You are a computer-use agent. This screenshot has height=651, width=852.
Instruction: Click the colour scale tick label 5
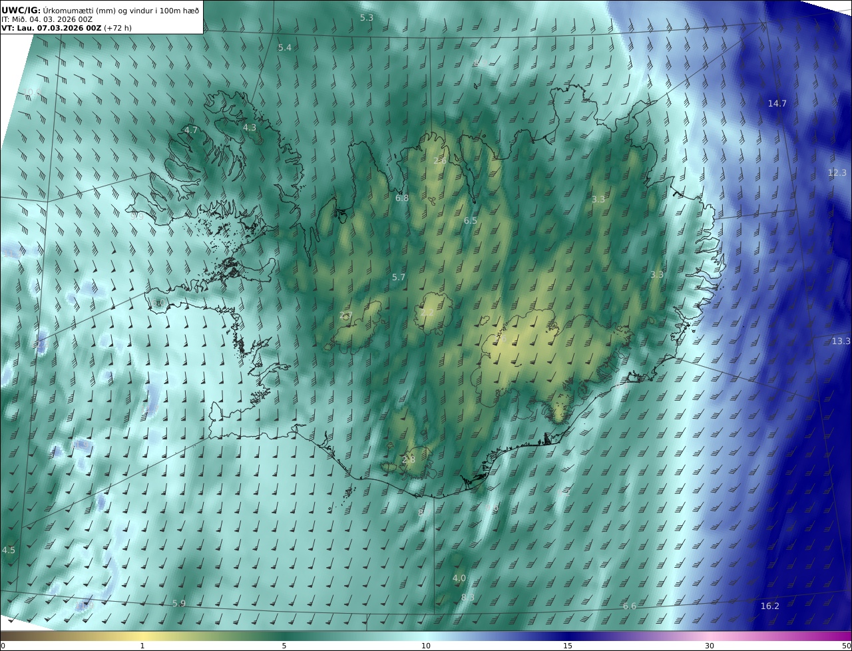point(284,646)
